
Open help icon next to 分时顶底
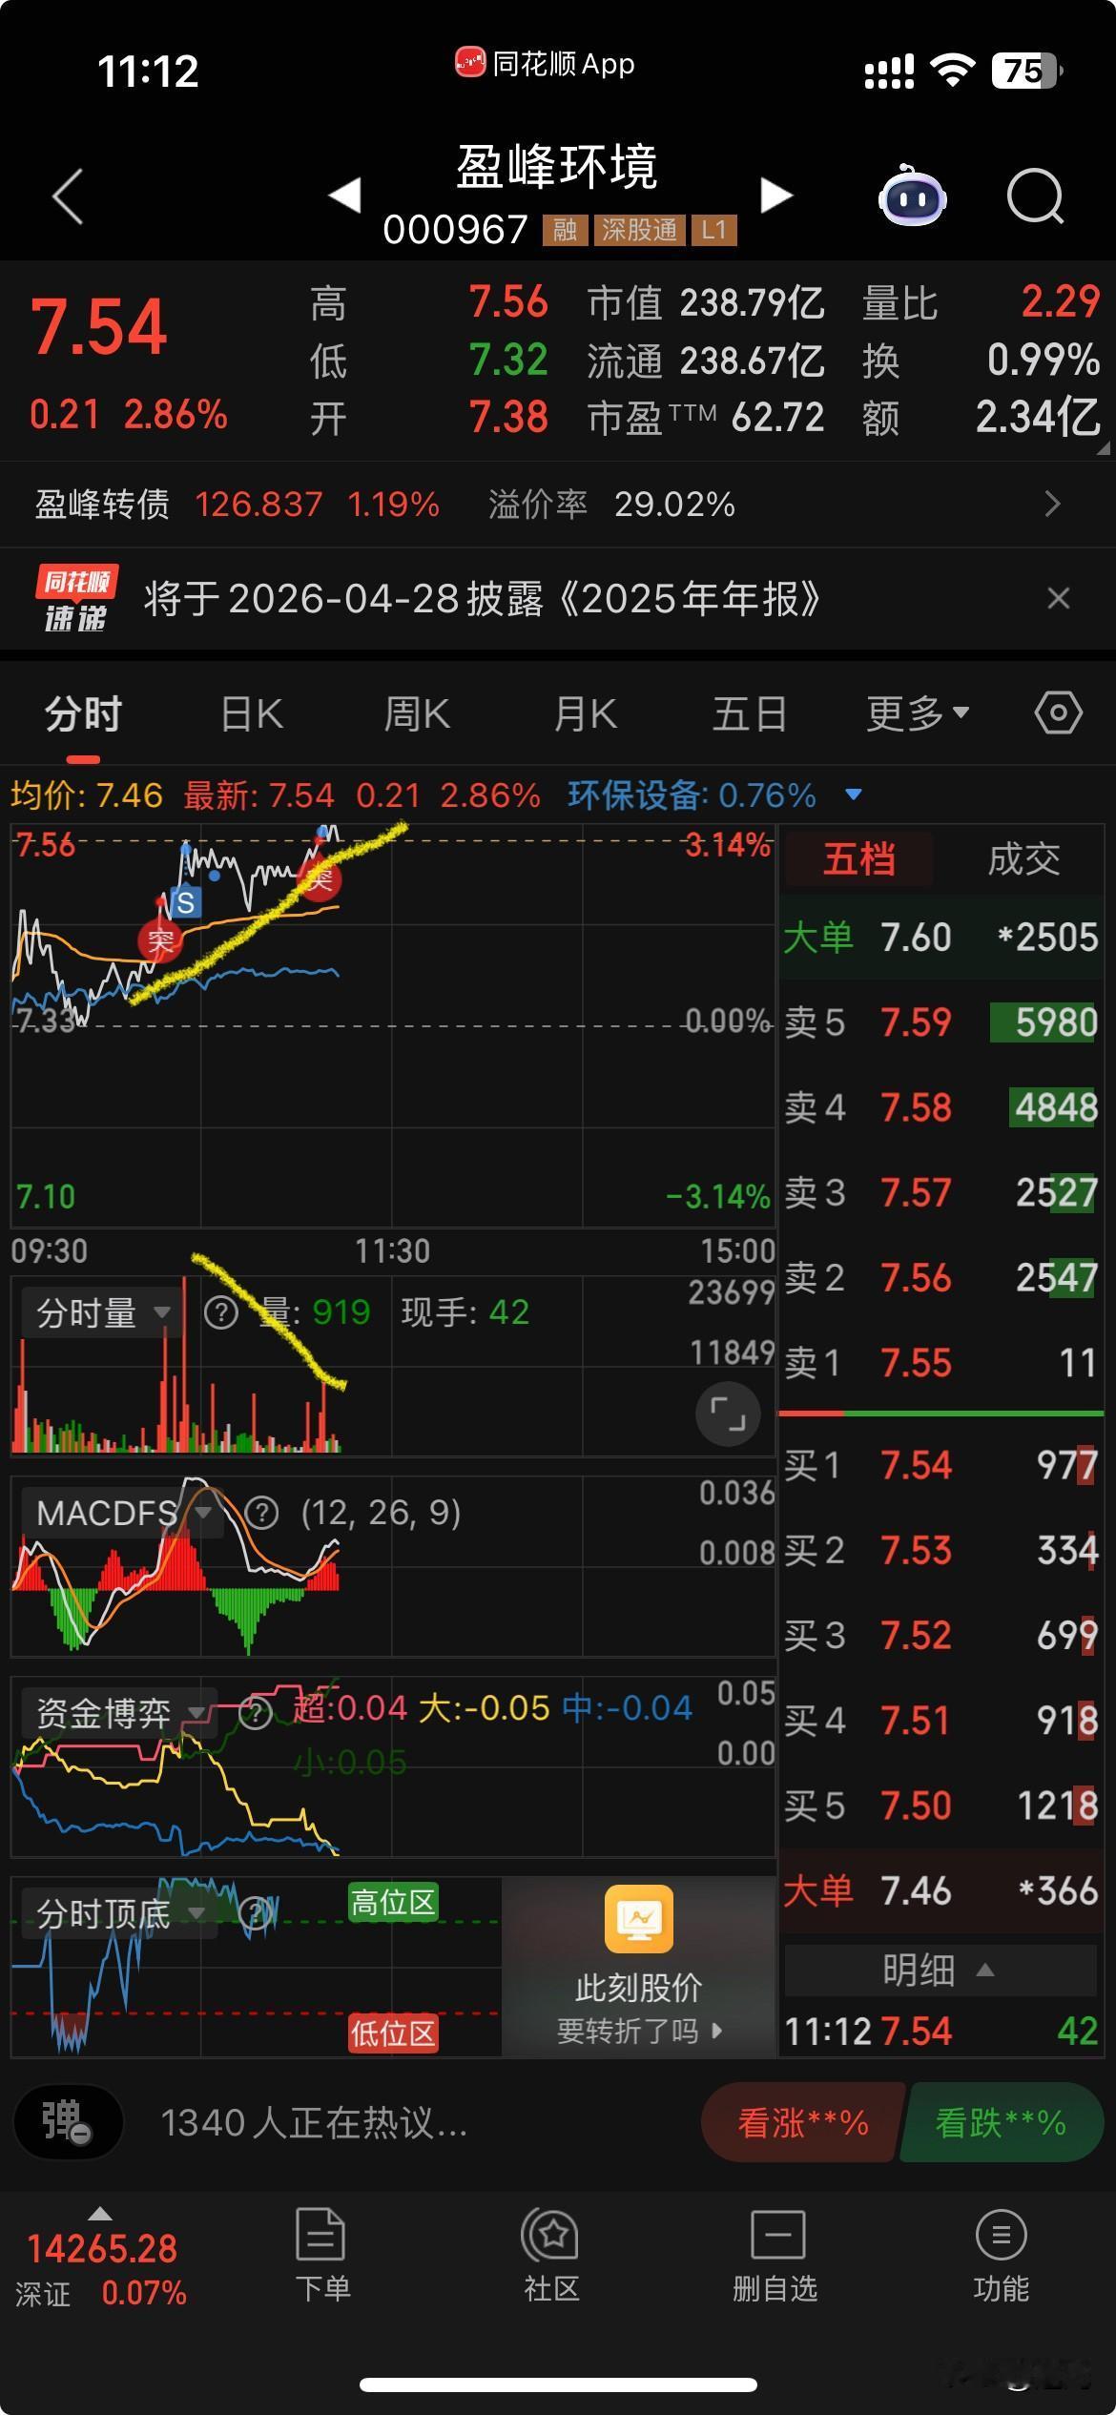click(x=255, y=1914)
